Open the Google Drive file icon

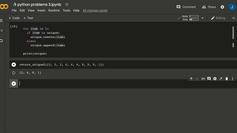(14, 4)
